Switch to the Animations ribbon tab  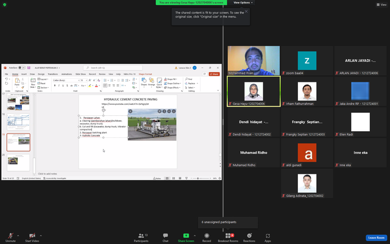pos(66,74)
